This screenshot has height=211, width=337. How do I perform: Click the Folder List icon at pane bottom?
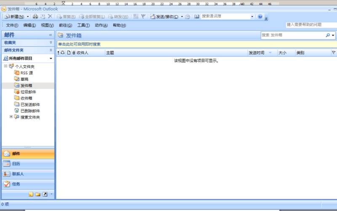38,194
